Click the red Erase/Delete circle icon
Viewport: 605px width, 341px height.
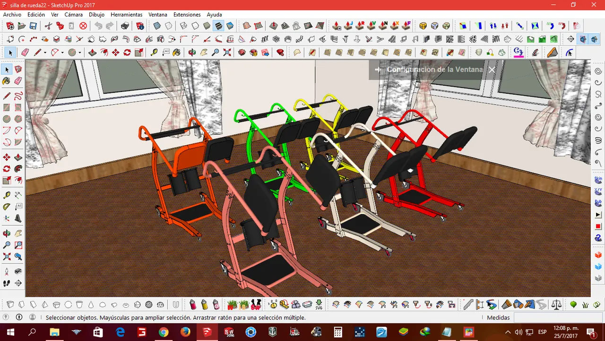pos(83,26)
